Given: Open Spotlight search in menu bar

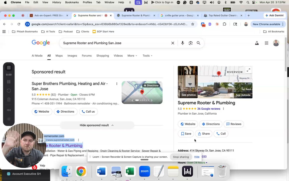Looking at the screenshot, I should 248,3.
